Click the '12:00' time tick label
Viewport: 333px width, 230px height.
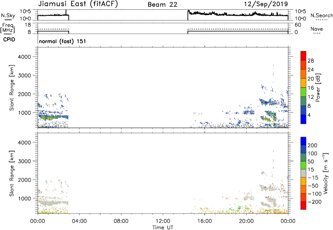point(163,221)
